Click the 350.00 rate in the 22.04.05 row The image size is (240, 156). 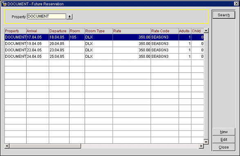click(x=132, y=50)
